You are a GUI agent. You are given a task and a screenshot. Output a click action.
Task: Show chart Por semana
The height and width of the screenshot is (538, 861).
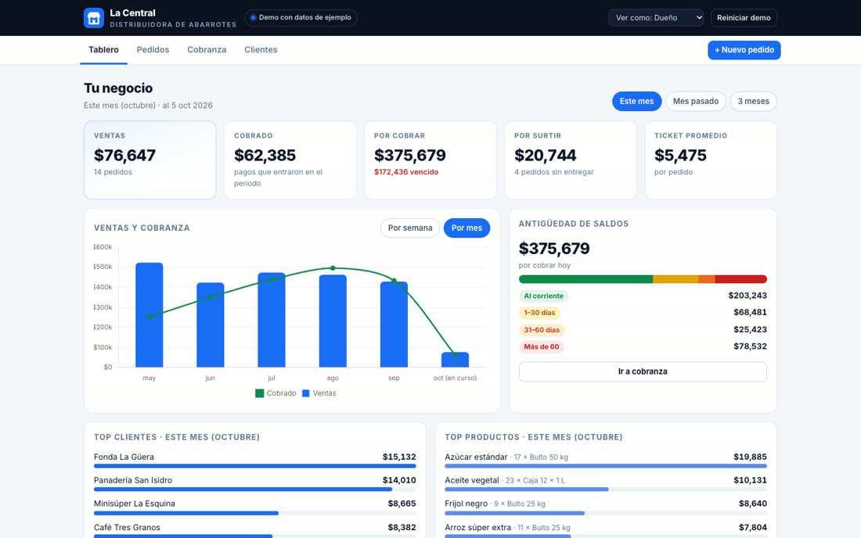click(410, 228)
